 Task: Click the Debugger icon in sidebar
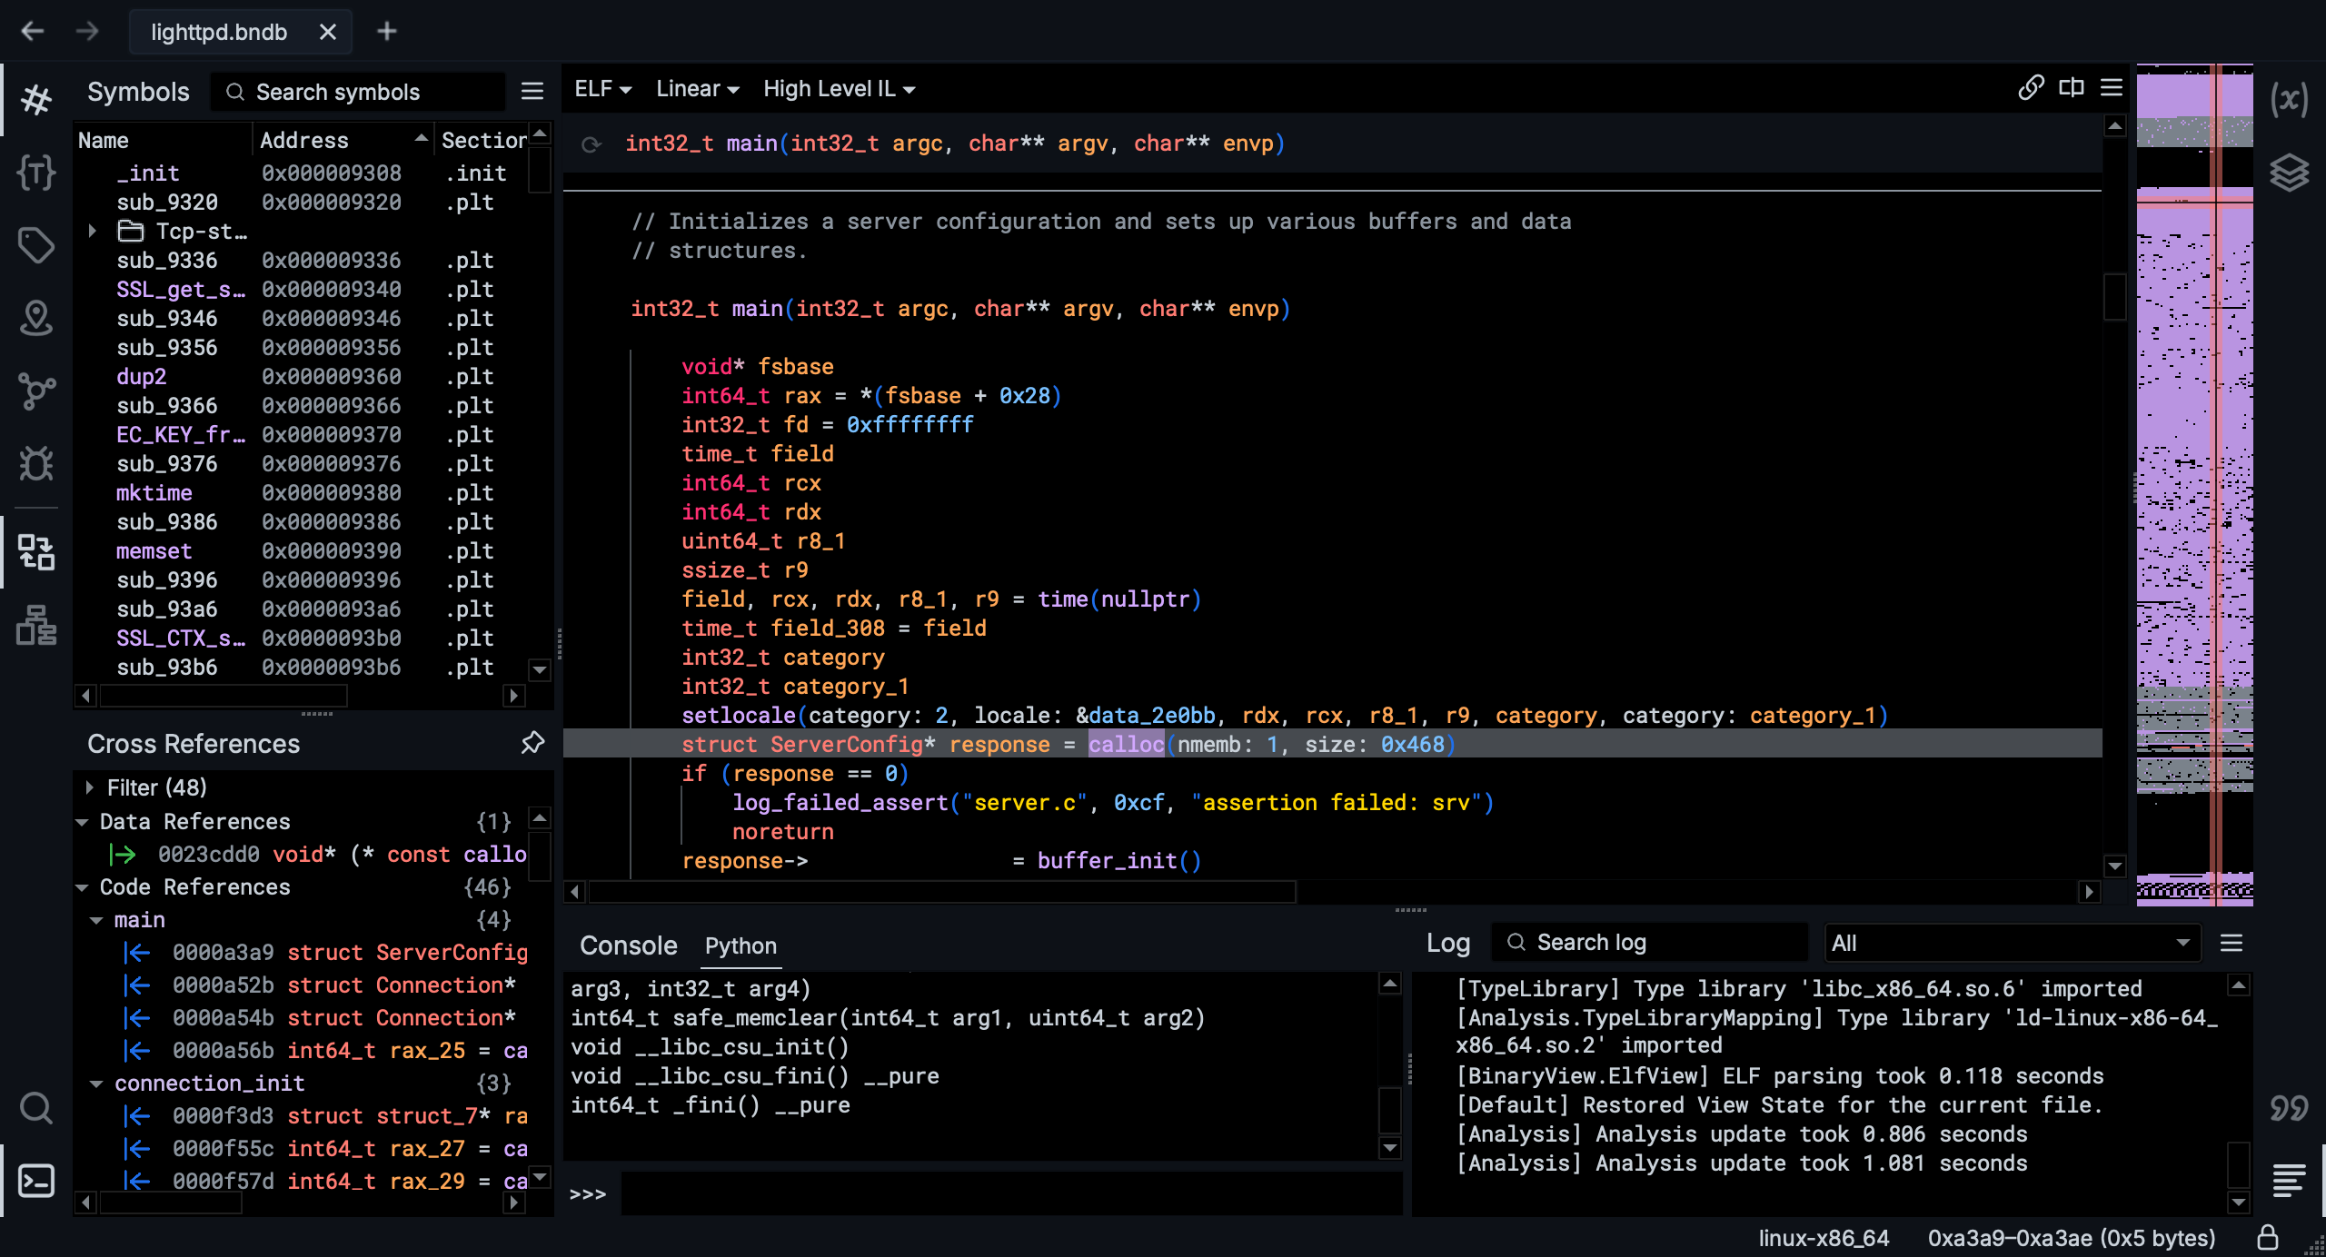point(37,464)
